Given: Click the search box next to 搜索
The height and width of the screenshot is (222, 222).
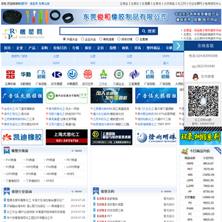Looking at the screenshot, I should [x=99, y=31].
